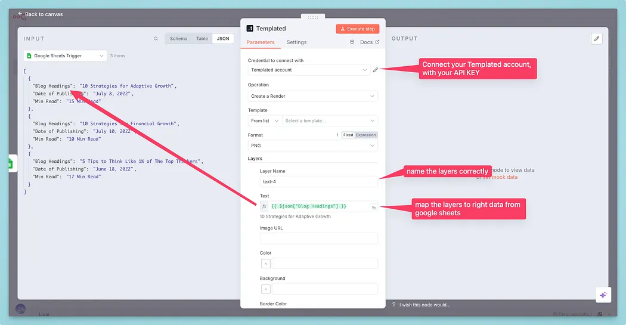626x325 pixels.
Task: Click the set mock data link
Action: coord(500,177)
